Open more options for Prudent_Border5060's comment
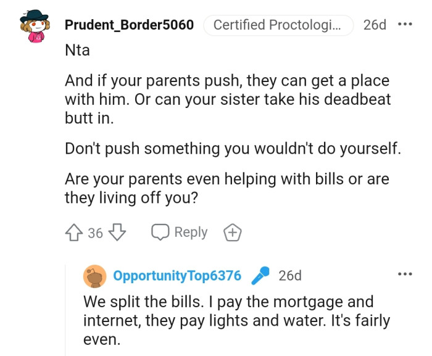Viewport: 432px width, 356px height. (405, 25)
